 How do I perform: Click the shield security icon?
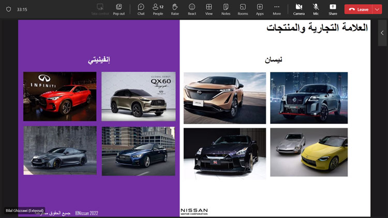click(x=8, y=9)
